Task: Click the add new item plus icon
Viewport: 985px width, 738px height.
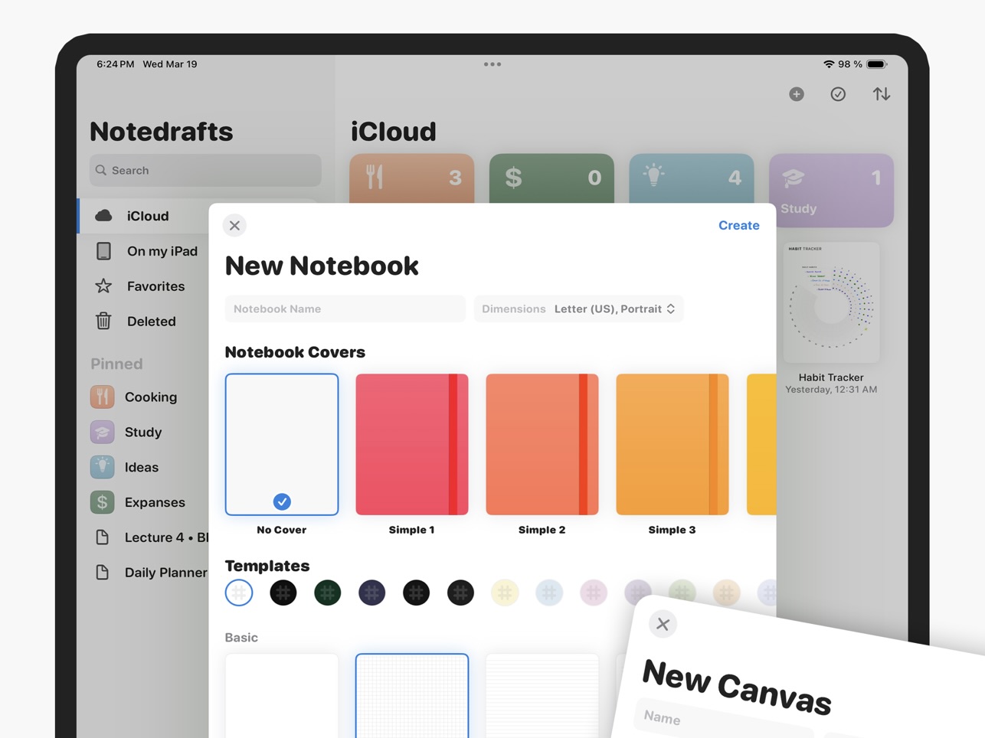Action: click(797, 94)
